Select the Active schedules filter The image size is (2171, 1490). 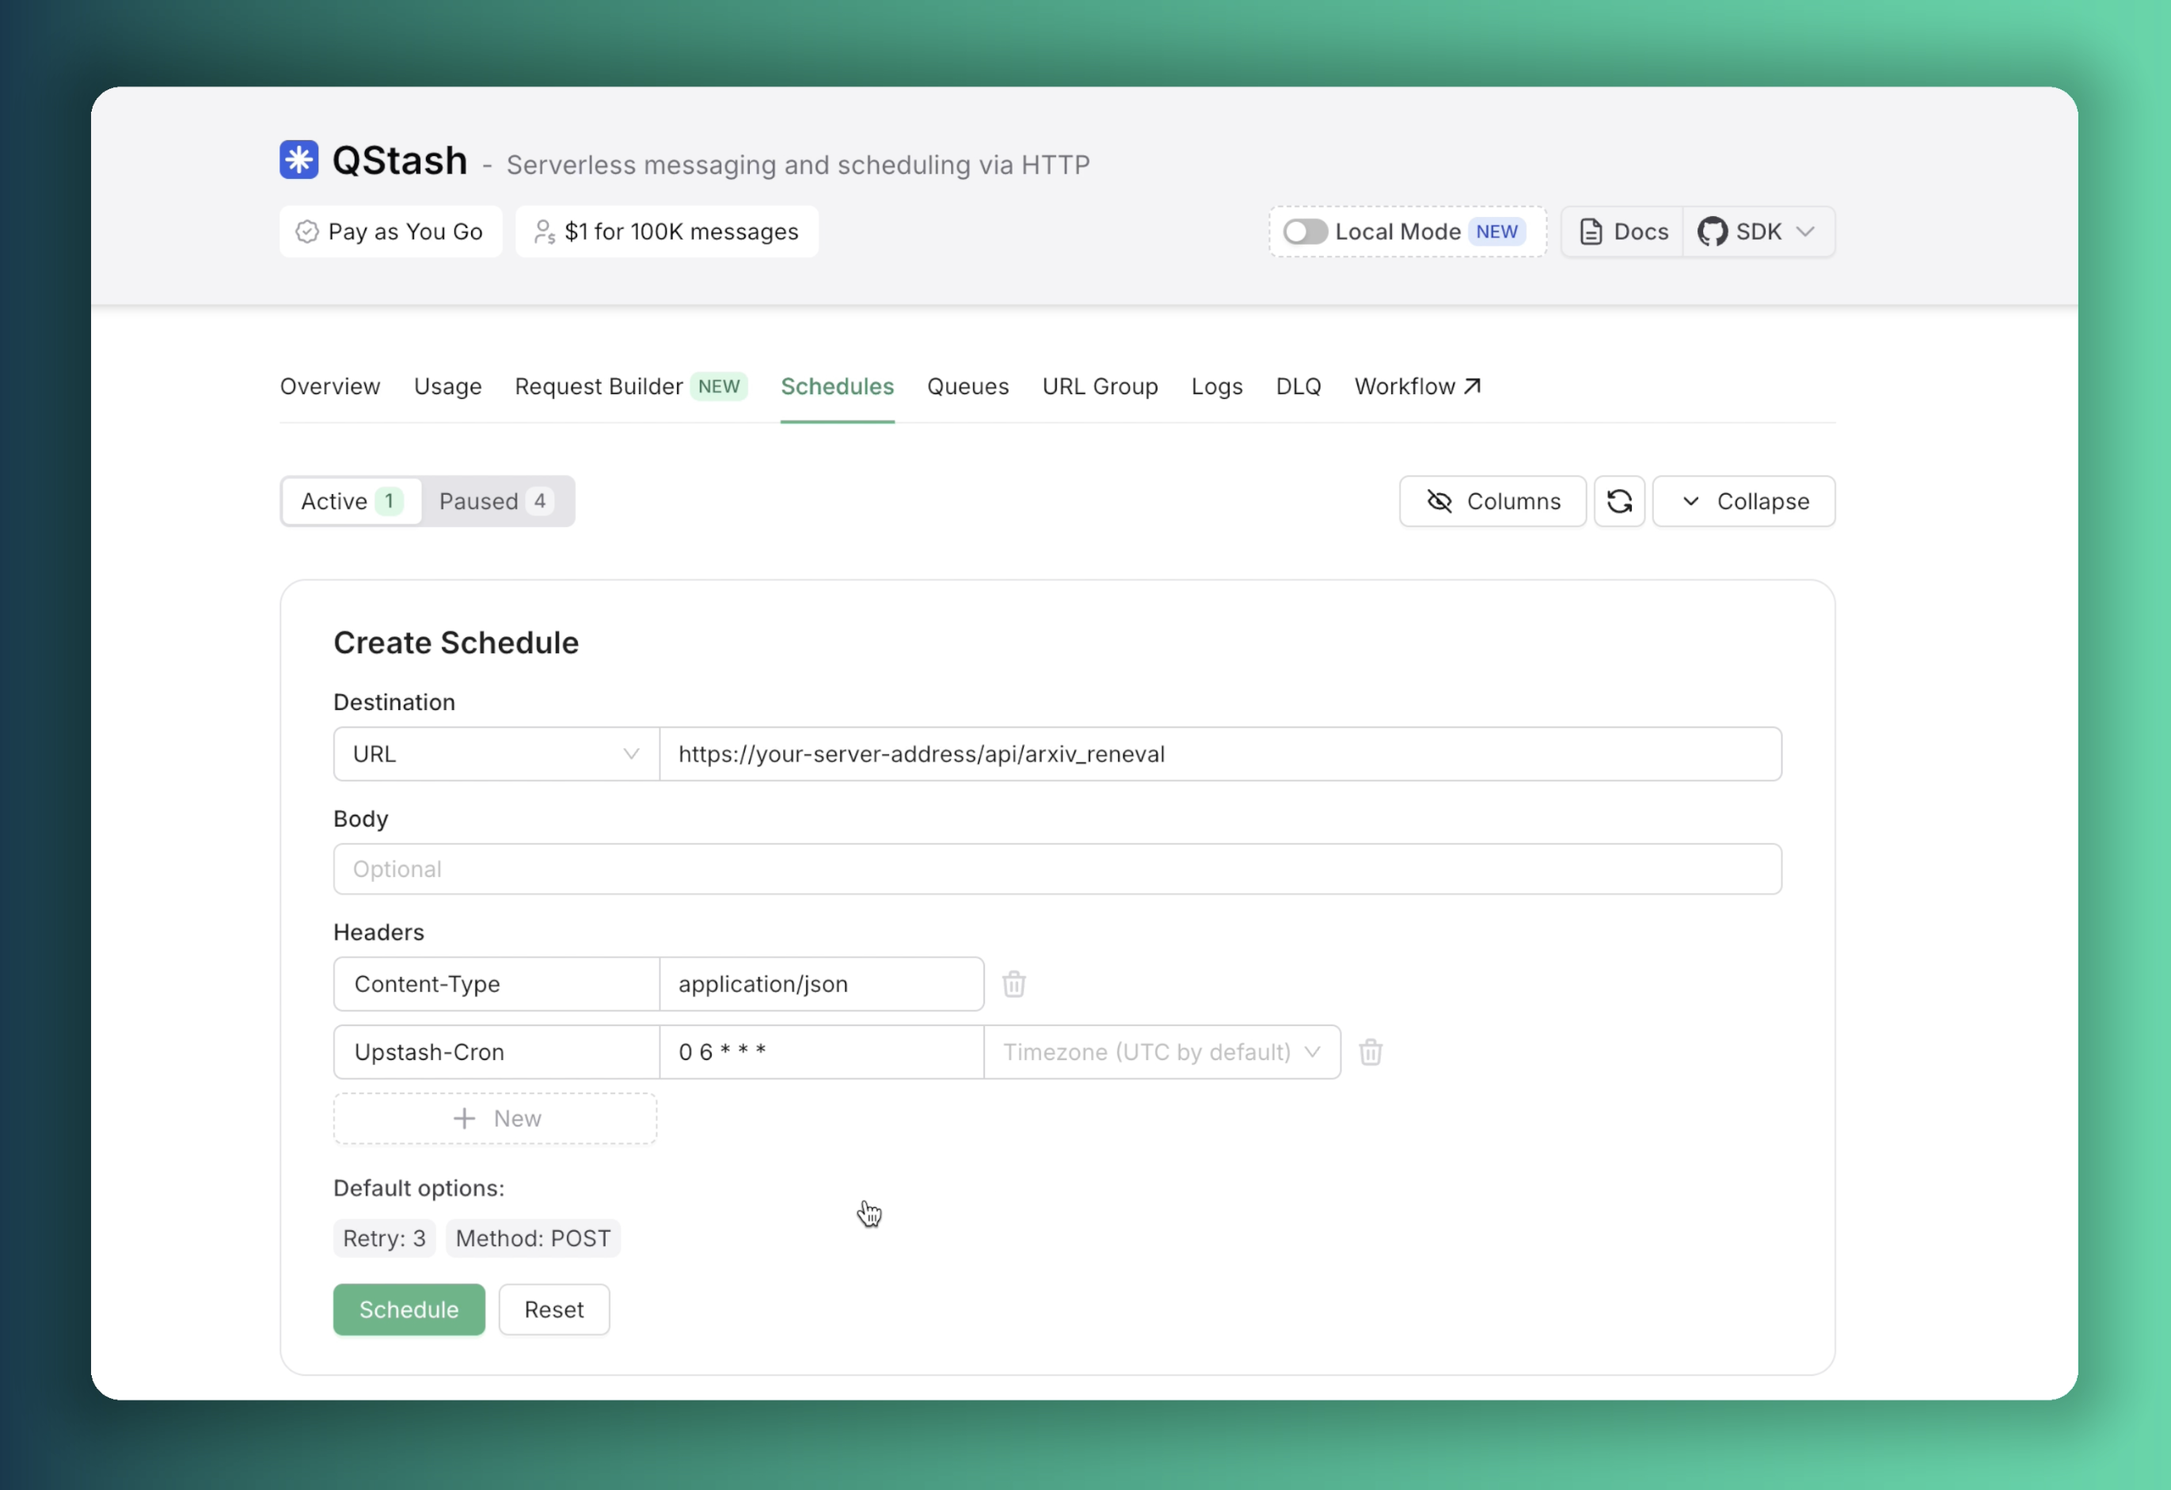click(352, 502)
